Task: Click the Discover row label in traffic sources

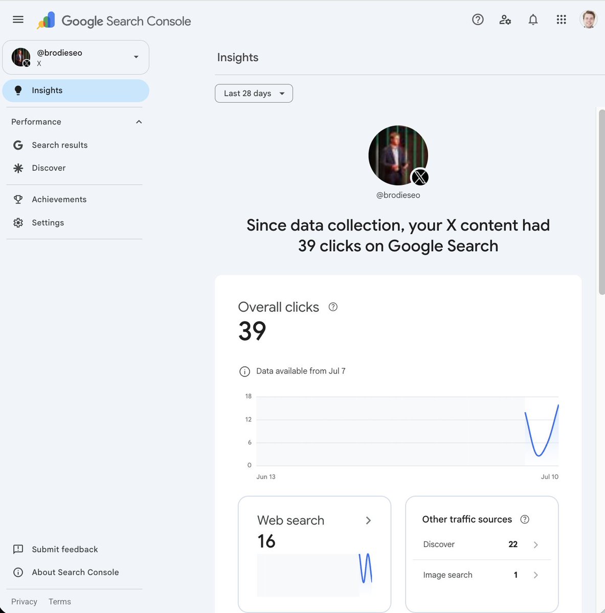Action: [439, 545]
